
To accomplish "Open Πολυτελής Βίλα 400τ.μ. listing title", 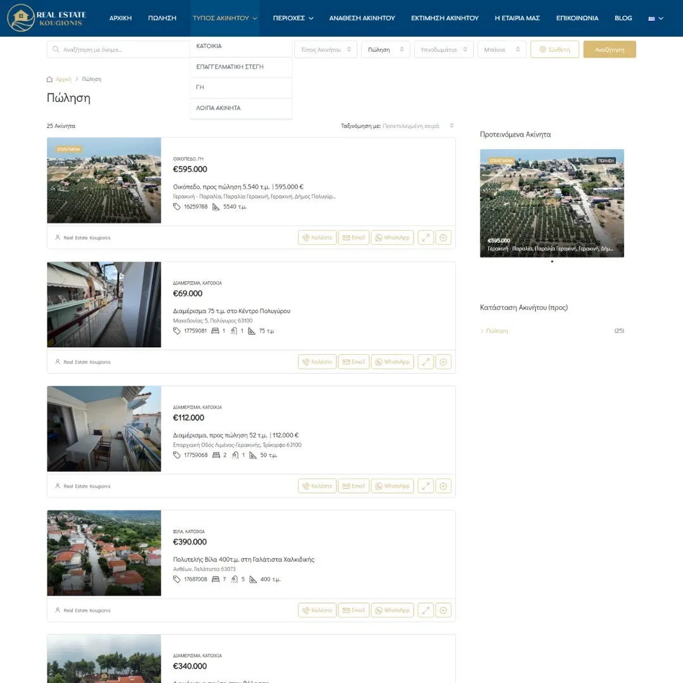I will (x=243, y=560).
